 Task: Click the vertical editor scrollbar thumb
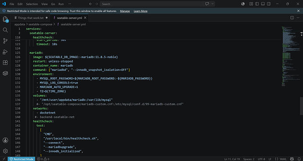301,106
